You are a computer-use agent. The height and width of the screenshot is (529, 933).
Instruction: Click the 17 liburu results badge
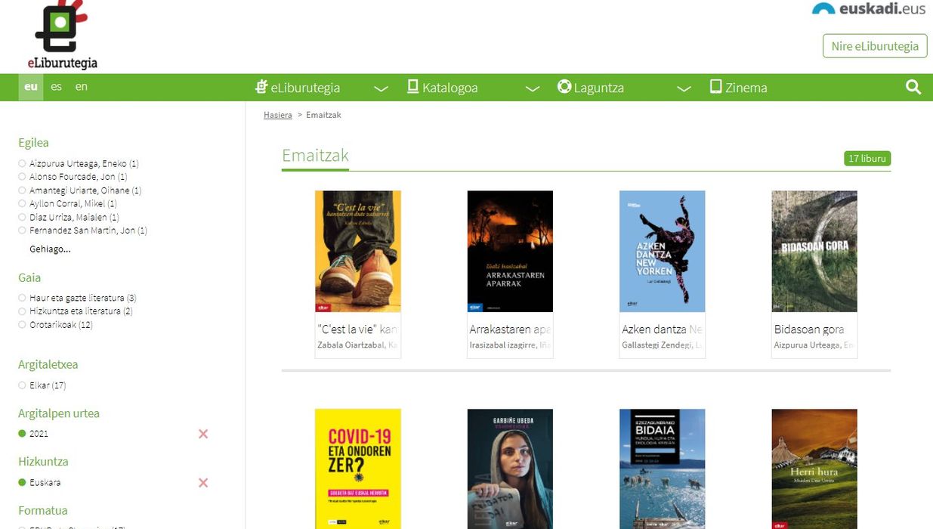(x=867, y=159)
